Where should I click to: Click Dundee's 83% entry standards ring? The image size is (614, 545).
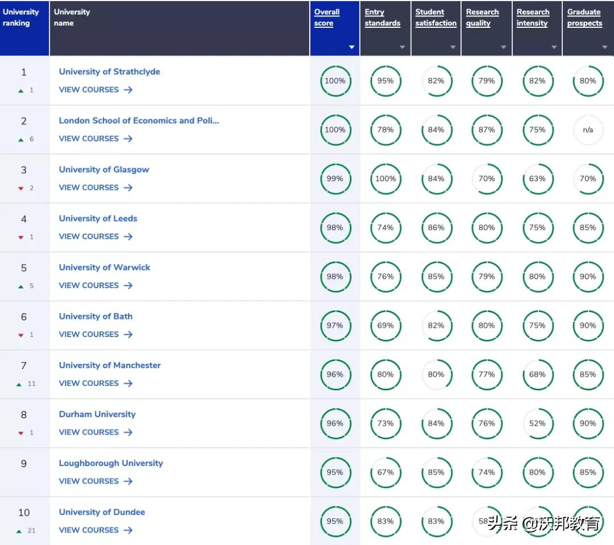click(x=385, y=522)
